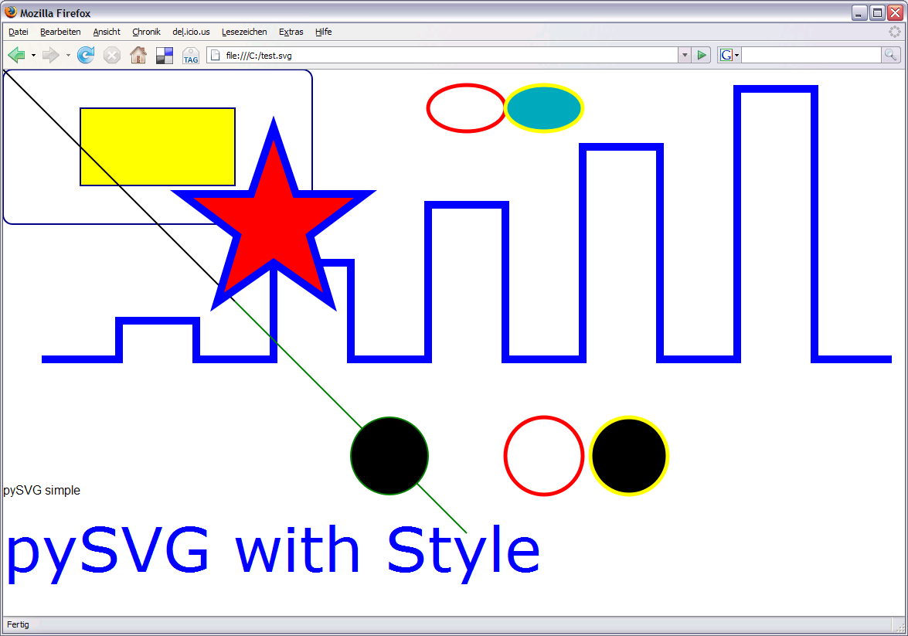Click the black circle with yellow outline

coord(629,456)
